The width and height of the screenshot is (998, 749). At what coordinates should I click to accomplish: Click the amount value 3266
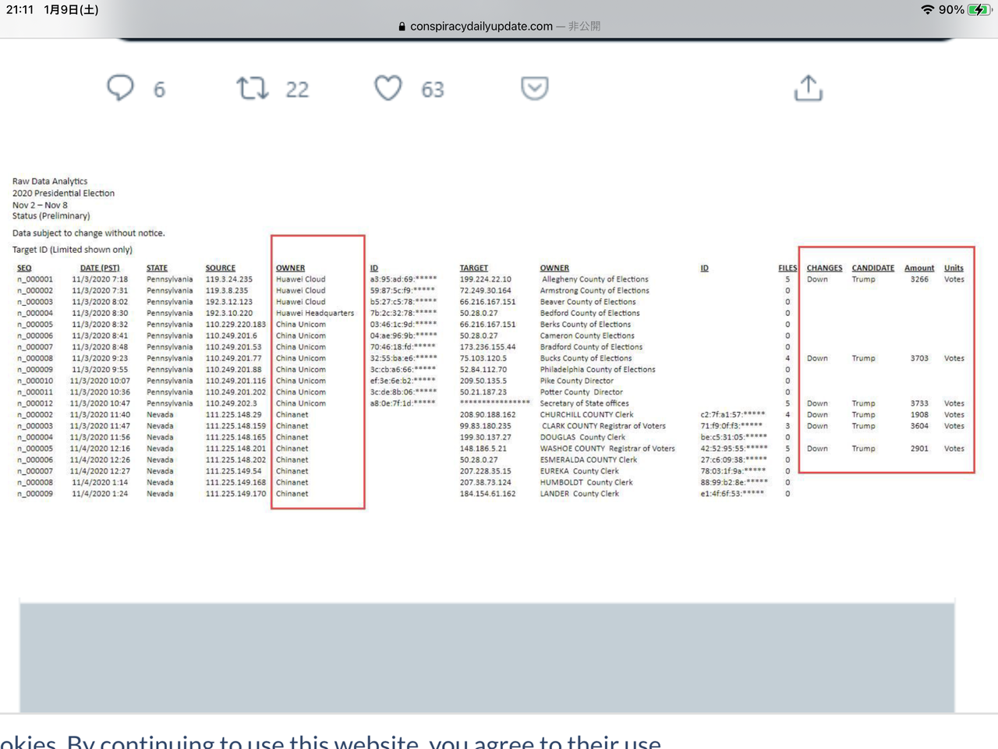pyautogui.click(x=919, y=279)
